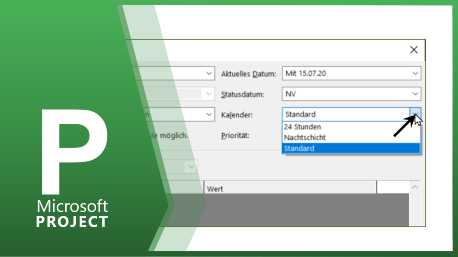
Task: Click the Kalender label
Action: [x=237, y=115]
